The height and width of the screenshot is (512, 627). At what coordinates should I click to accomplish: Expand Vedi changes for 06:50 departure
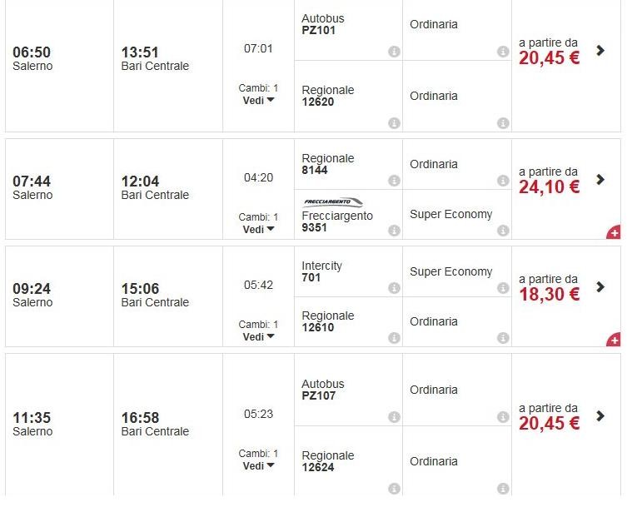(x=258, y=101)
